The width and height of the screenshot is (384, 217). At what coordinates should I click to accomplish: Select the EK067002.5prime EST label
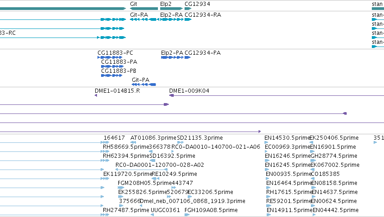coord(335,165)
